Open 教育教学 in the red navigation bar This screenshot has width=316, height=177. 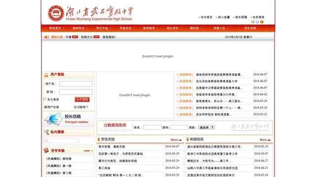coord(149,29)
